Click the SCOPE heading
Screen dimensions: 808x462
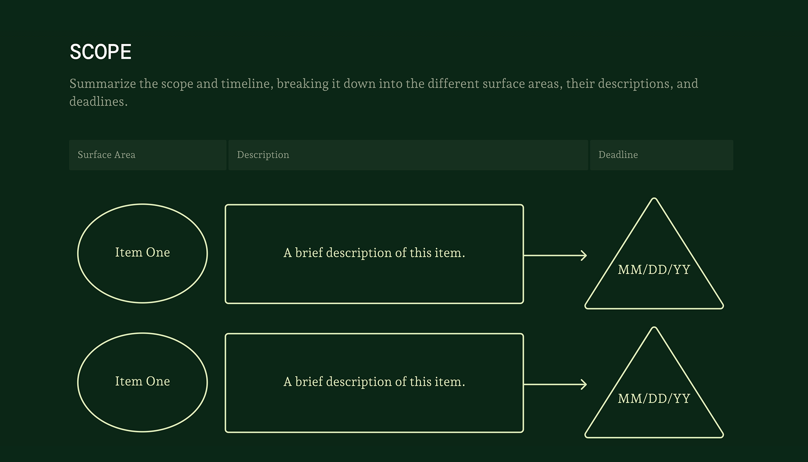pos(101,52)
